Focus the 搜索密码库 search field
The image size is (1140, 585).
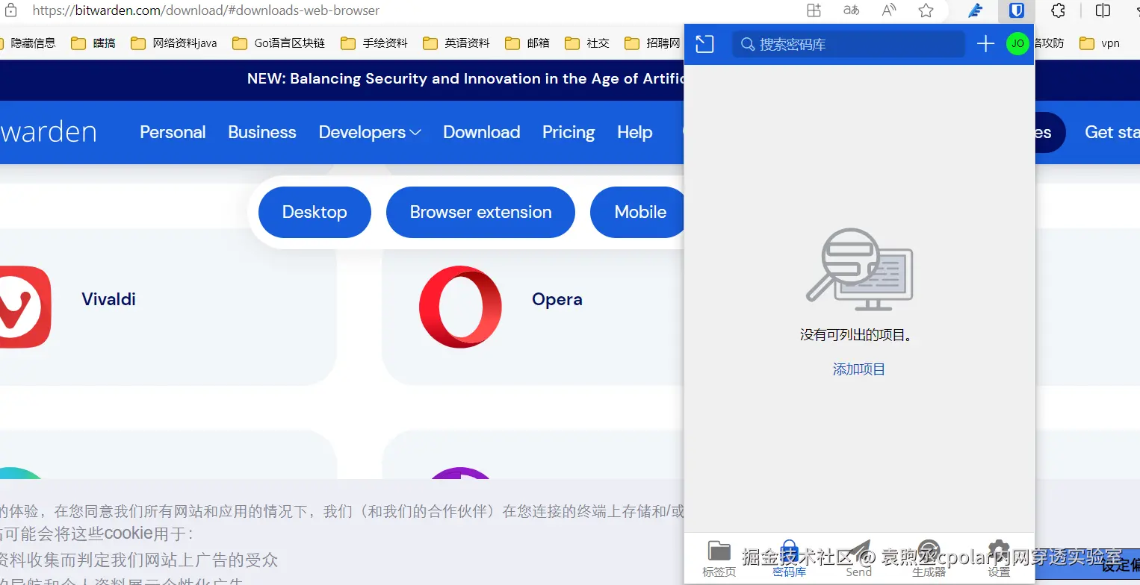click(849, 44)
